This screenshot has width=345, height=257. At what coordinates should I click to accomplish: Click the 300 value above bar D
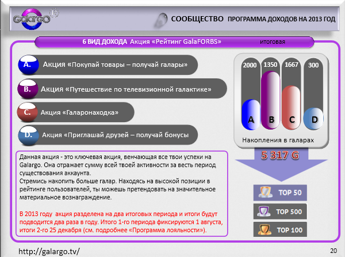point(313,65)
